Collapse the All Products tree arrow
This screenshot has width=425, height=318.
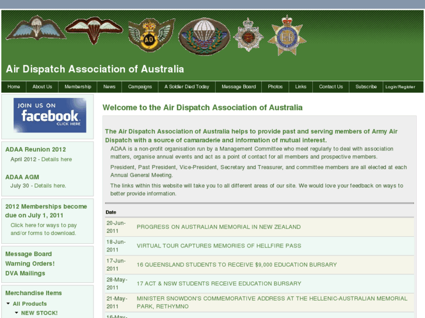[8, 303]
